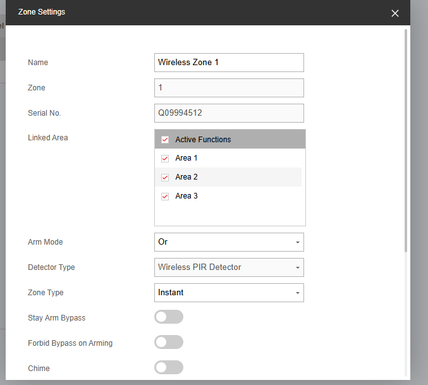Image resolution: width=428 pixels, height=385 pixels.
Task: Click the empty space below Area 3
Action: 229,215
